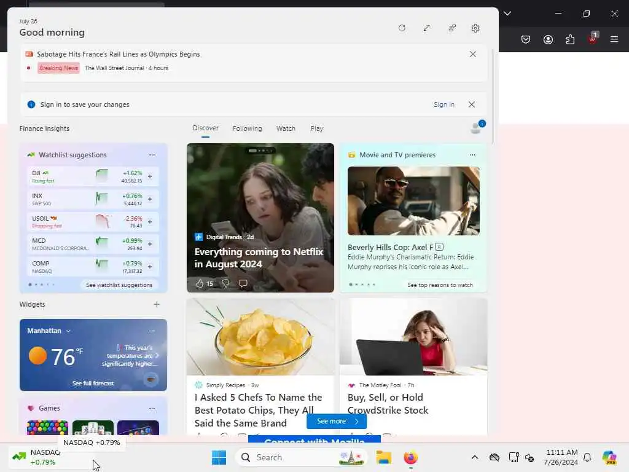
Task: Switch to the Discover tab
Action: click(x=205, y=128)
